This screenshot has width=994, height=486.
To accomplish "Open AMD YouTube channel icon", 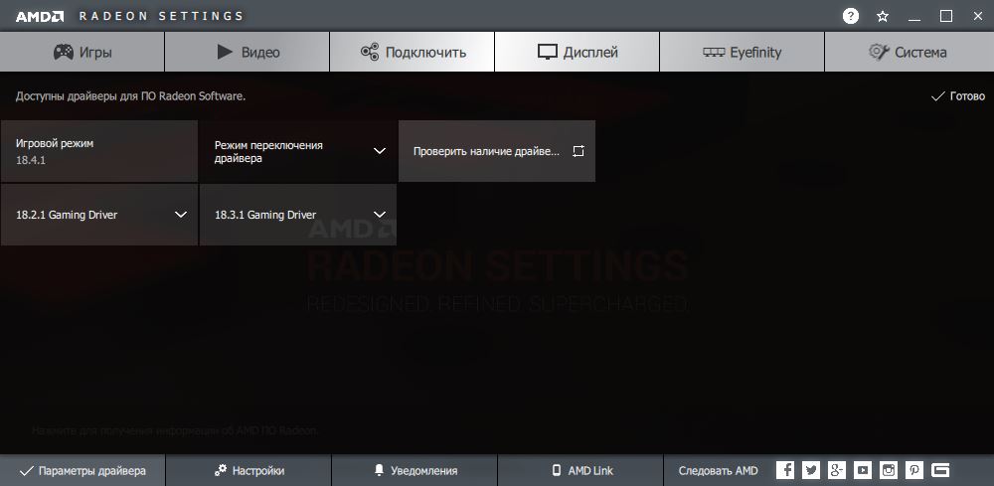I will [x=863, y=470].
